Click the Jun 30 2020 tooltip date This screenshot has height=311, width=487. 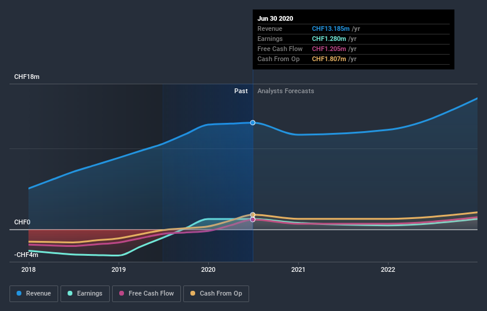click(275, 18)
